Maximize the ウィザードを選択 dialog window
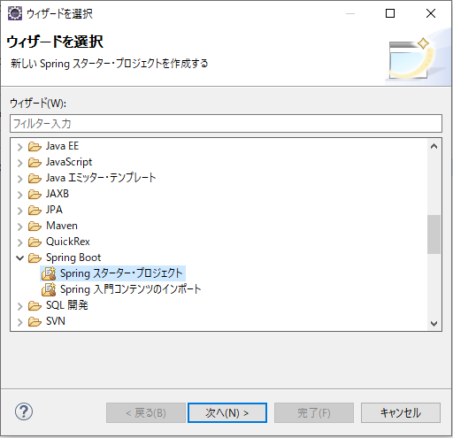Image resolution: width=453 pixels, height=438 pixels. (390, 13)
